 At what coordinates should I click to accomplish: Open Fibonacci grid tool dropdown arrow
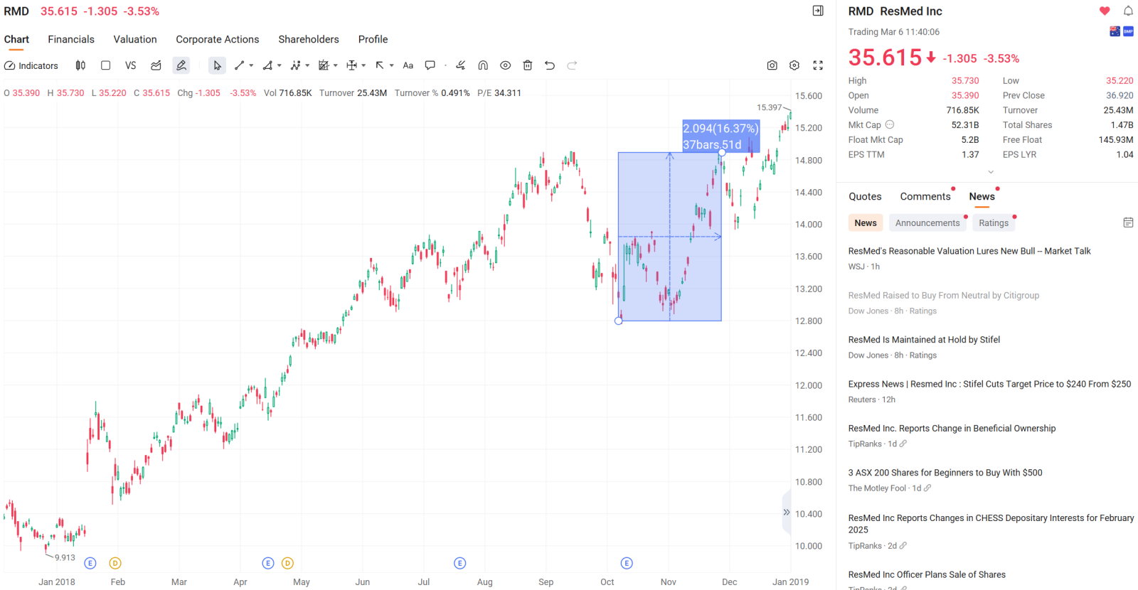tap(335, 65)
